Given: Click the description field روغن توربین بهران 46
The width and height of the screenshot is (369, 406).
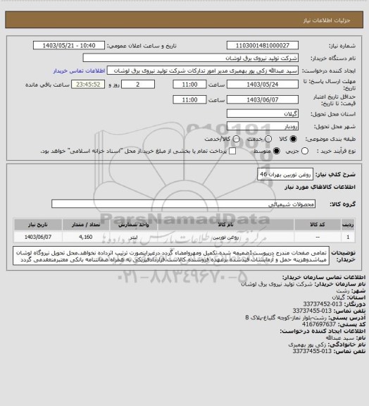Looking at the screenshot, I should [285, 174].
